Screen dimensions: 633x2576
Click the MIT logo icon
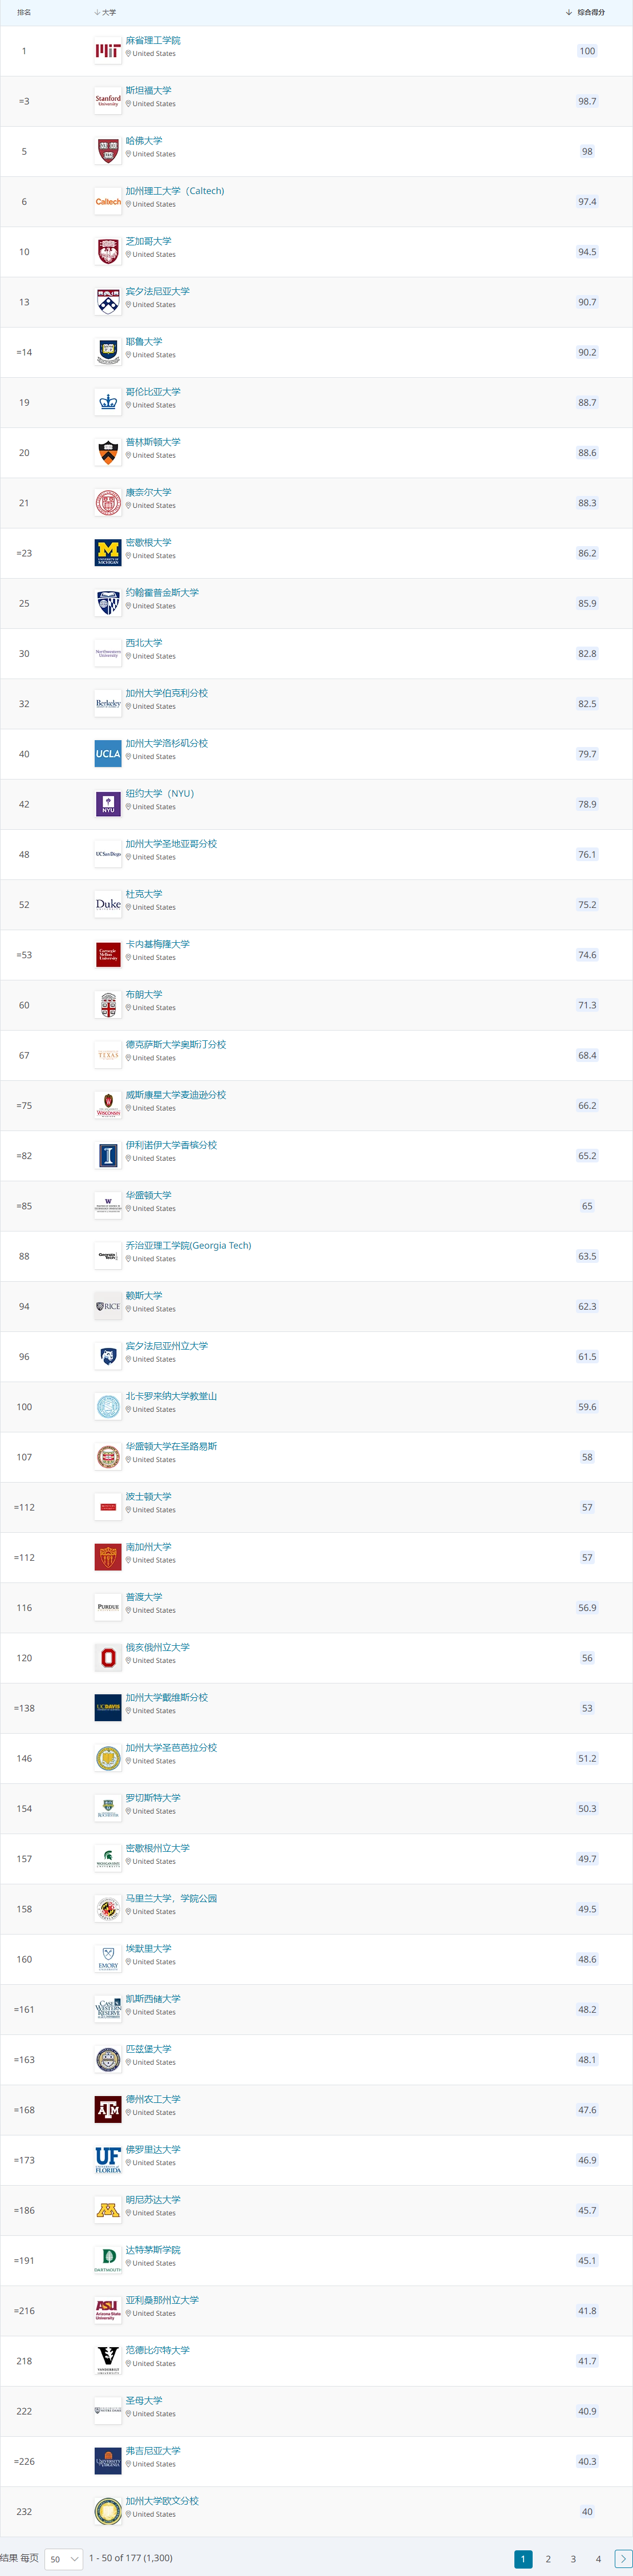point(108,51)
